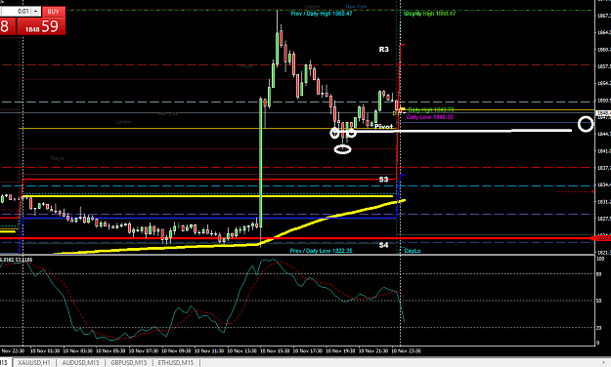Click the '10 Nov 19:30' time axis label

click(x=340, y=351)
